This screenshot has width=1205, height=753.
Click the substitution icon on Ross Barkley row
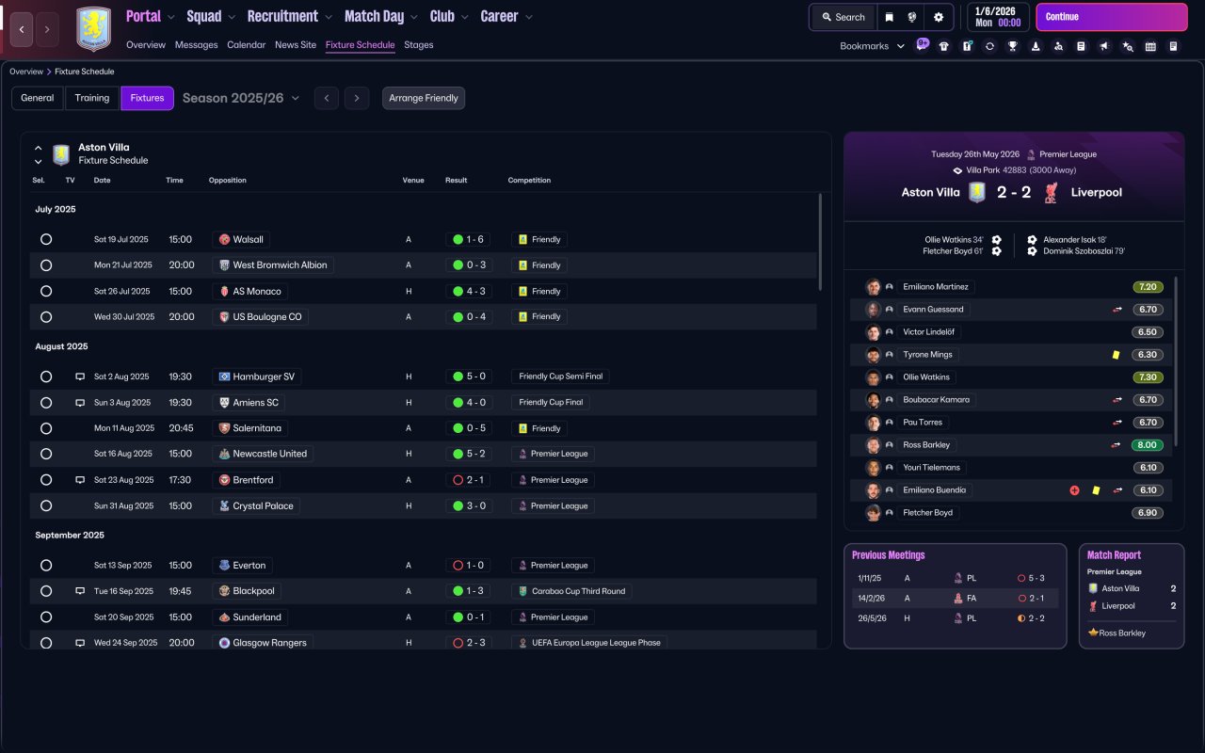(1117, 445)
